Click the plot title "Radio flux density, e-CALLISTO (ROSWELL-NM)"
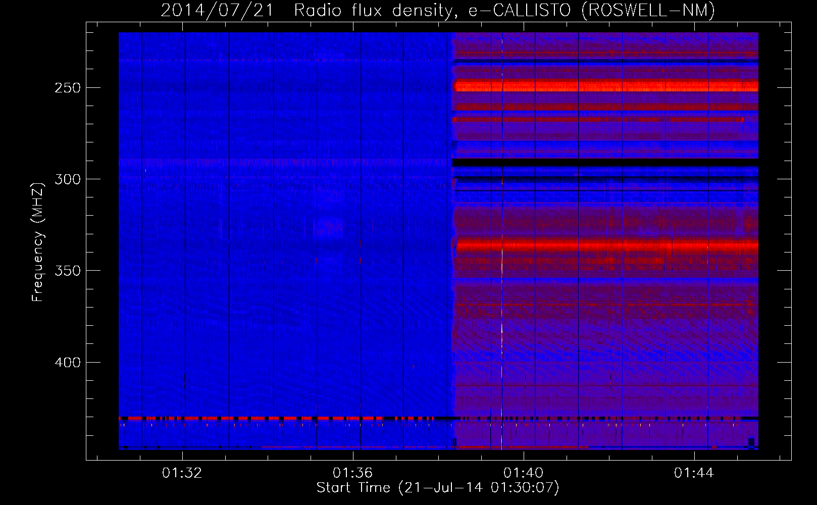 click(x=504, y=10)
